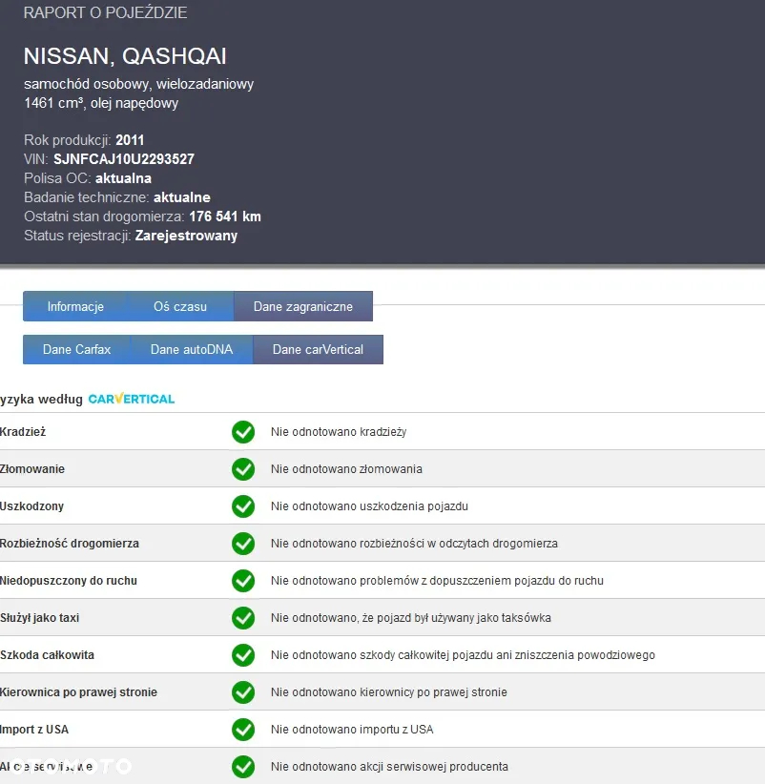
Task: Click engine info 1461 cm³, olej napędowy
Action: [101, 103]
